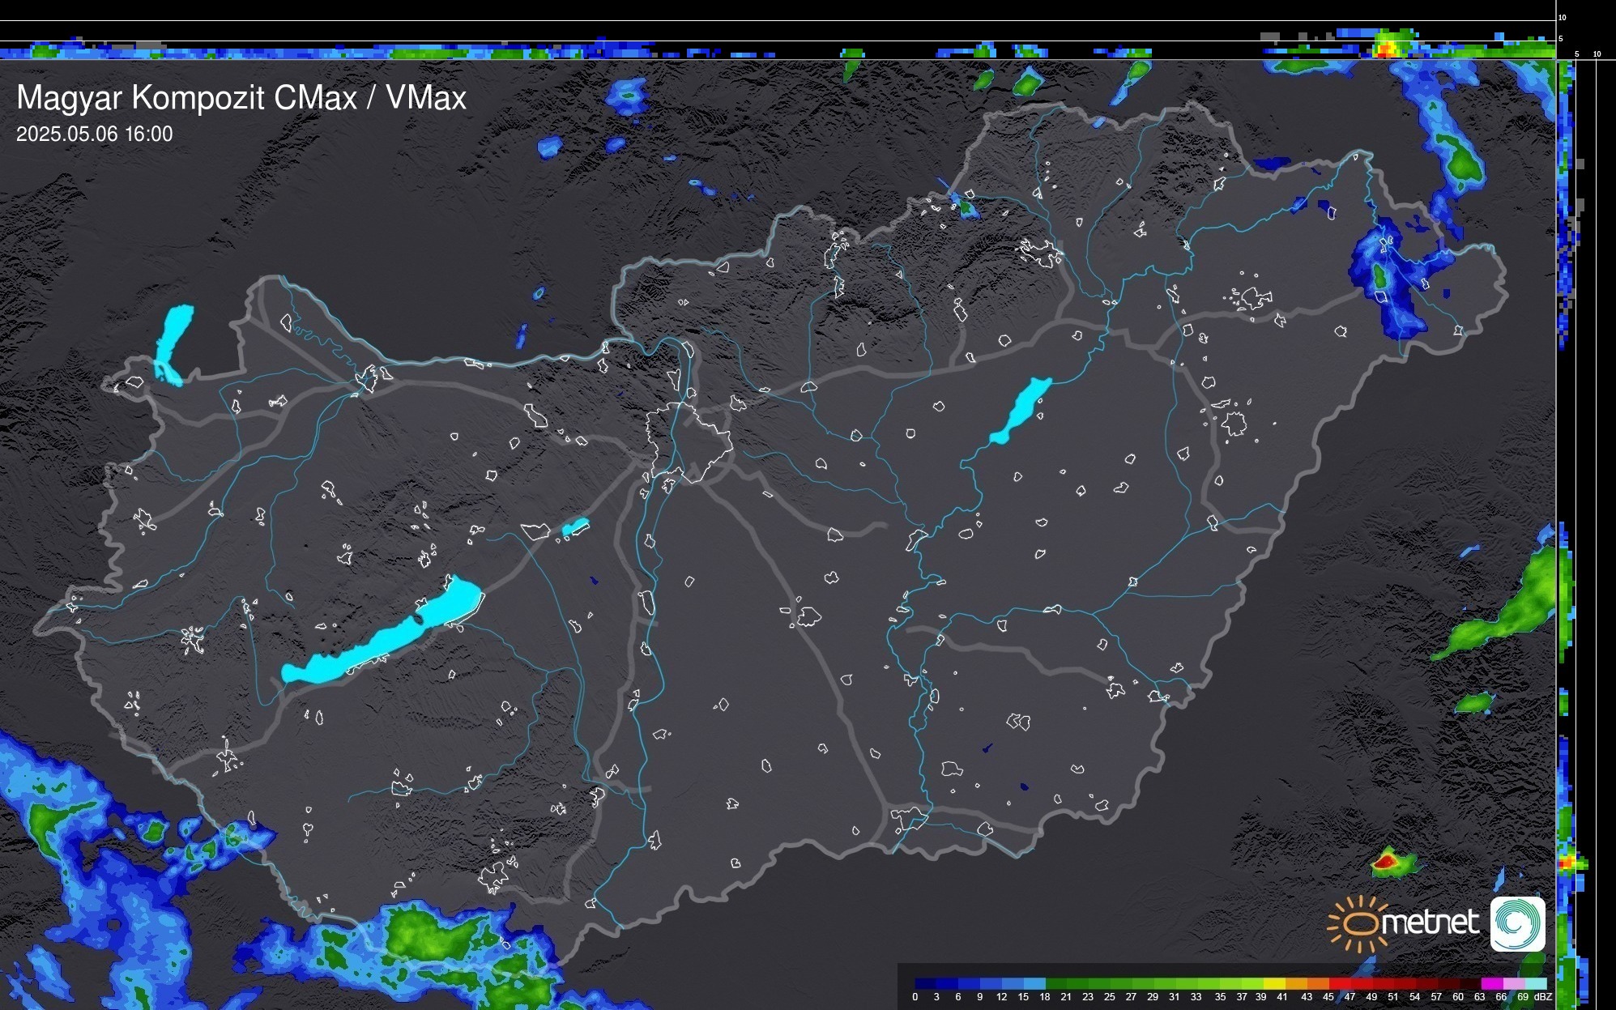Click the red storm cell in southeast

[1388, 861]
